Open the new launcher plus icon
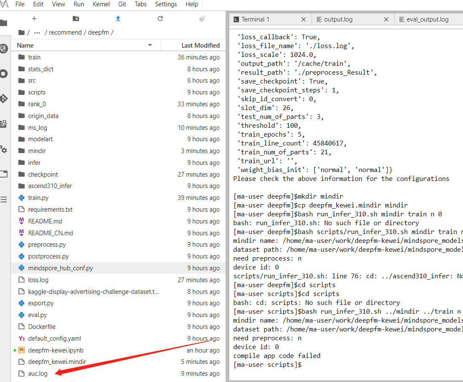 [34, 19]
